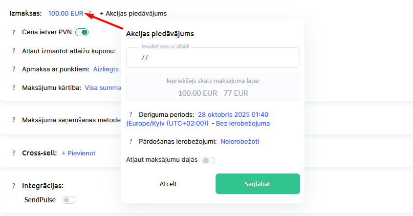Open the Neierobežoti sales limits selector

point(239,142)
